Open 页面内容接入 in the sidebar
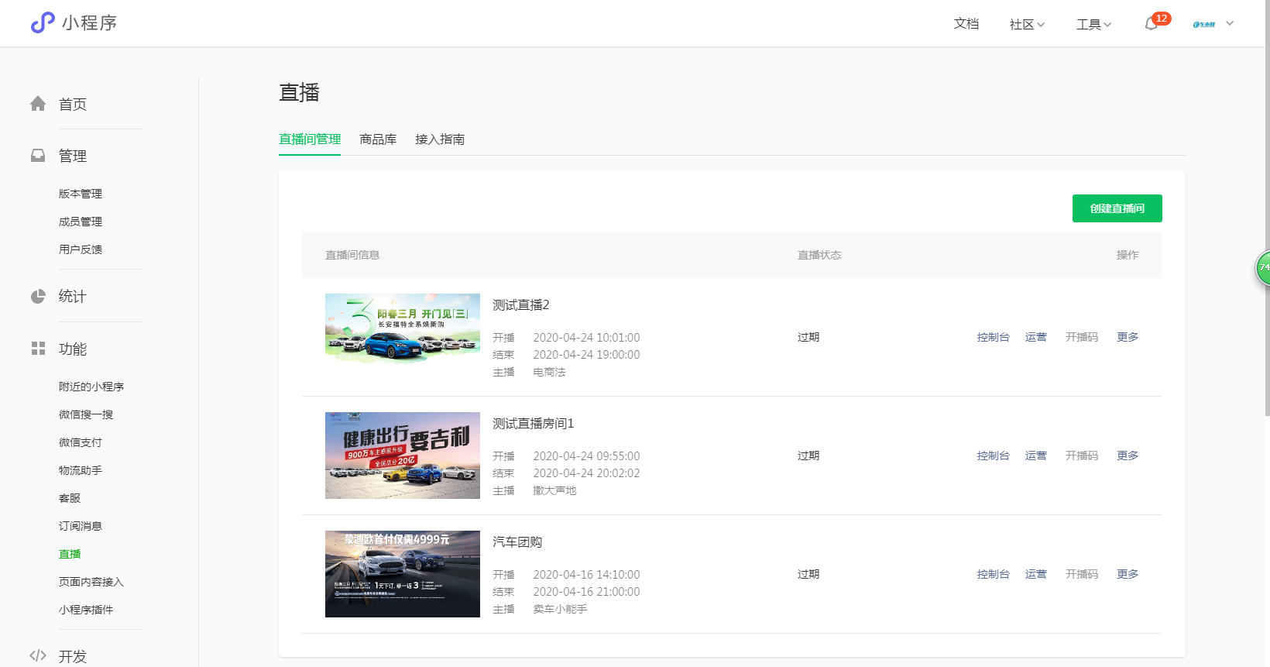The image size is (1270, 667). 91,582
